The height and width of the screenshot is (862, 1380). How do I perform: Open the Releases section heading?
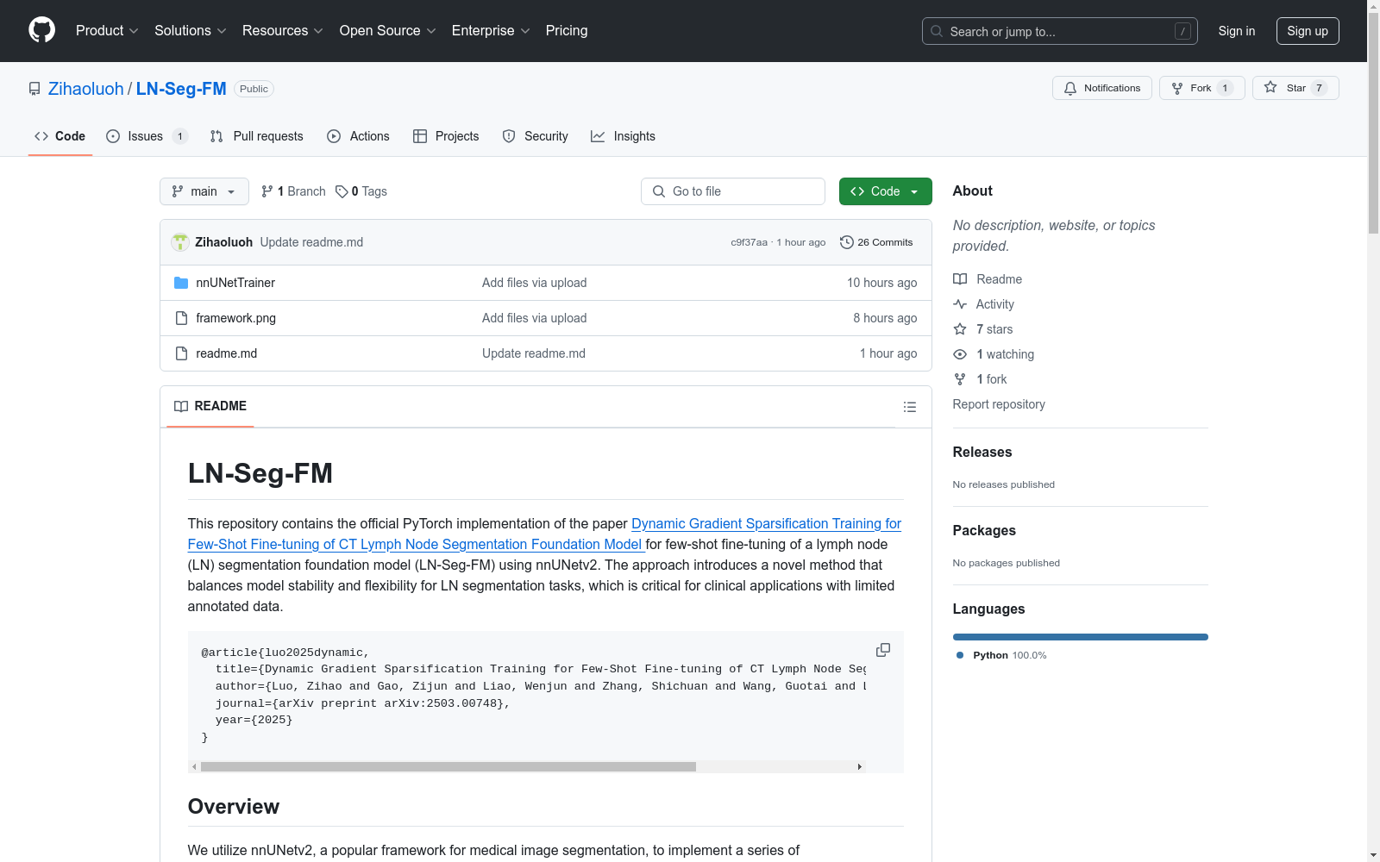[982, 452]
